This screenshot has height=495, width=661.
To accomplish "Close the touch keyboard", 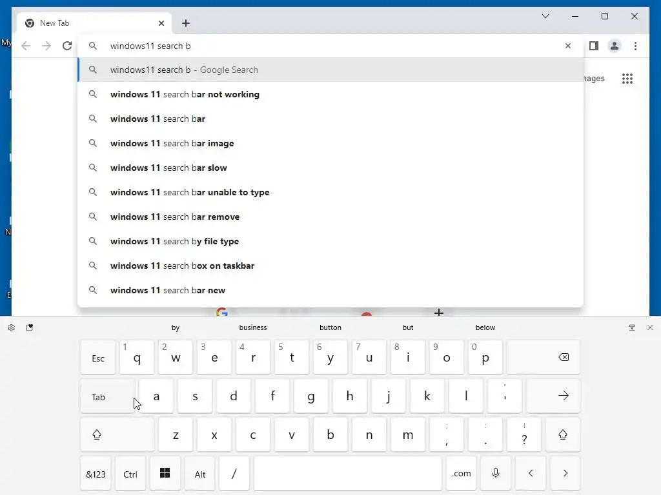I will (650, 327).
